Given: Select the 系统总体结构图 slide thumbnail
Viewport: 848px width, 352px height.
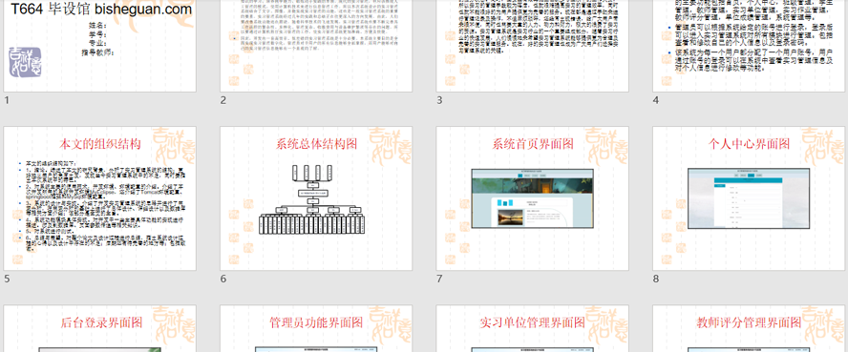Looking at the screenshot, I should click(x=316, y=198).
